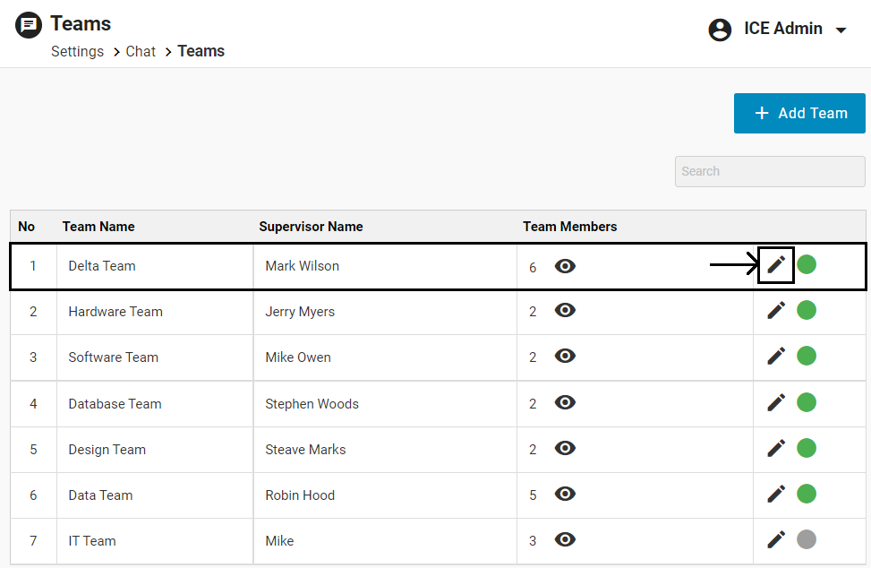
Task: Open the edit pencil for Software Team
Action: [776, 356]
